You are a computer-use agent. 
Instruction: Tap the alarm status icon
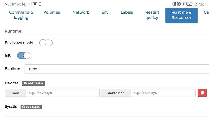click(x=179, y=4)
